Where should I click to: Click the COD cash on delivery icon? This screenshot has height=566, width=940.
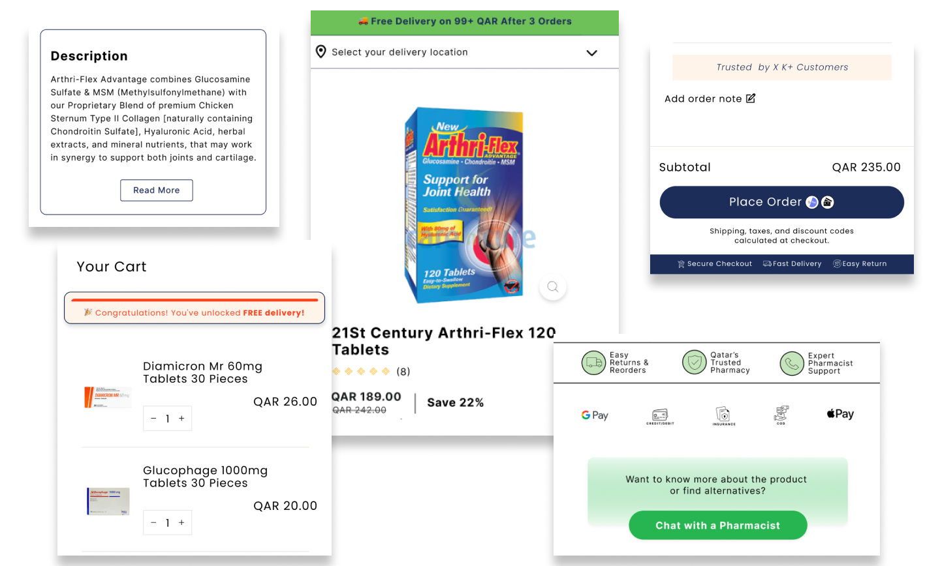781,415
